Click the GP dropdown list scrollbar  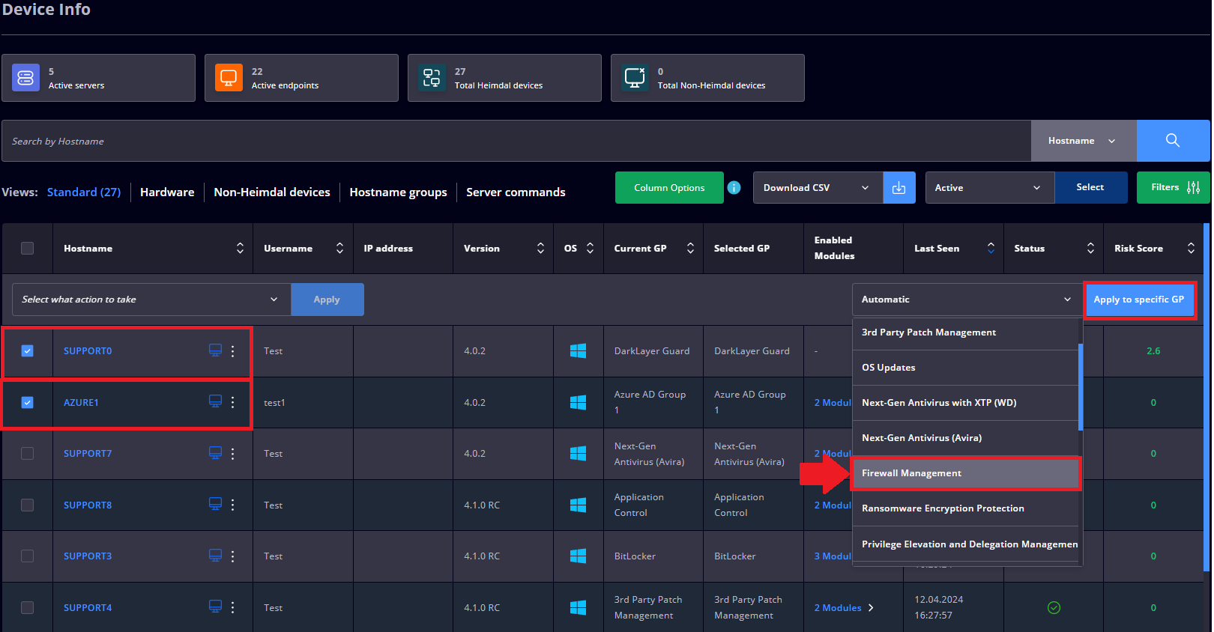pyautogui.click(x=1081, y=387)
